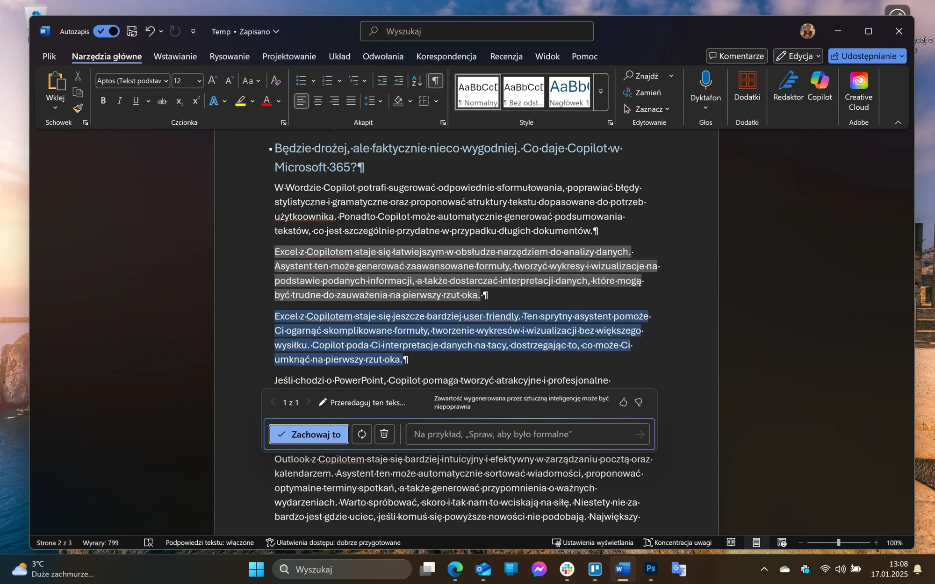935x584 pixels.
Task: Switch to the Projektowanie tab
Action: (289, 57)
